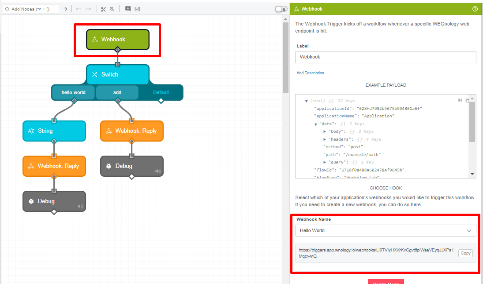Click the payload viewer scrollbar thumb
This screenshot has width=483, height=284.
[x=472, y=122]
